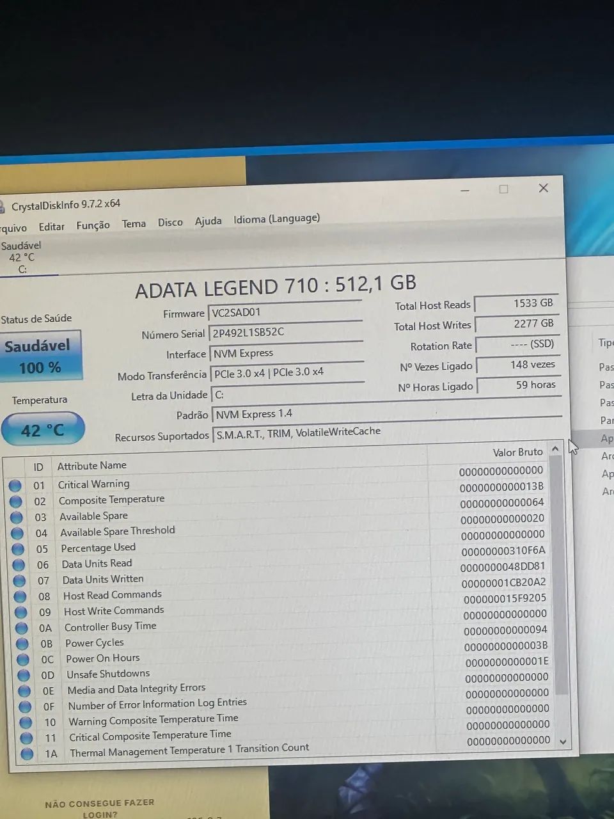Click the Valor Bruto column header
Image resolution: width=614 pixels, height=819 pixels.
point(517,452)
